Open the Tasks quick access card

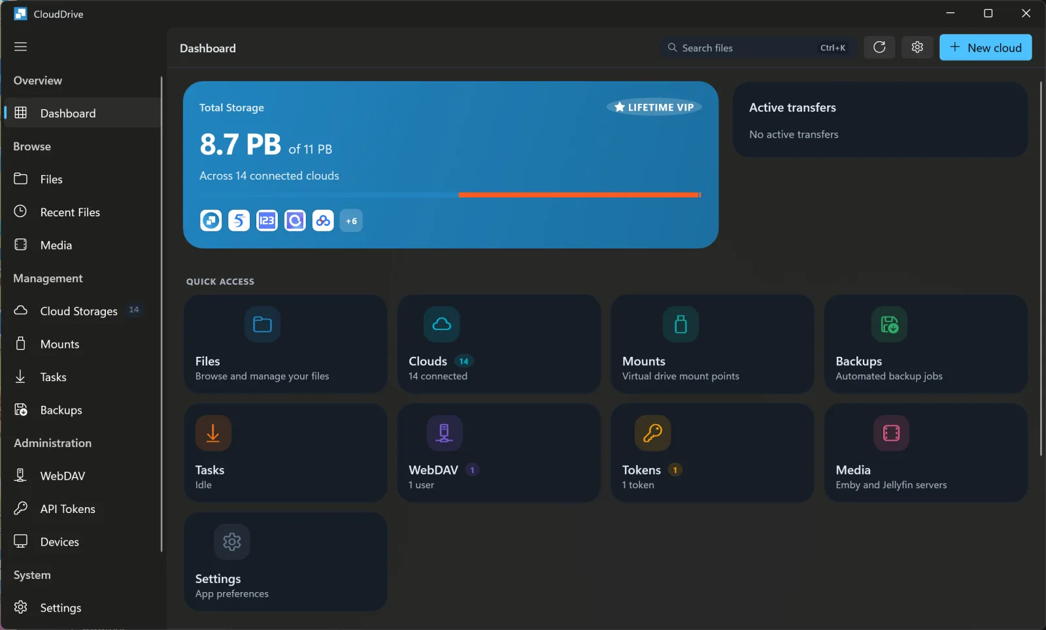point(286,453)
